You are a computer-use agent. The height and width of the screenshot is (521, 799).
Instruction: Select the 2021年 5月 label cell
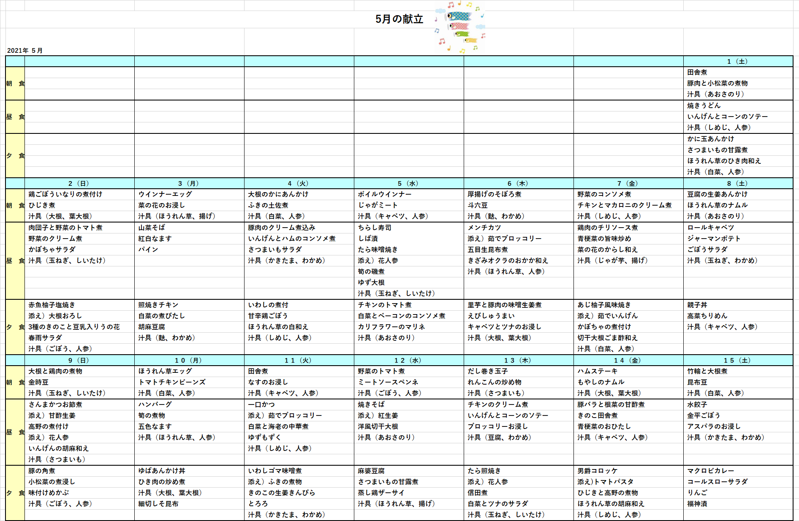25,51
